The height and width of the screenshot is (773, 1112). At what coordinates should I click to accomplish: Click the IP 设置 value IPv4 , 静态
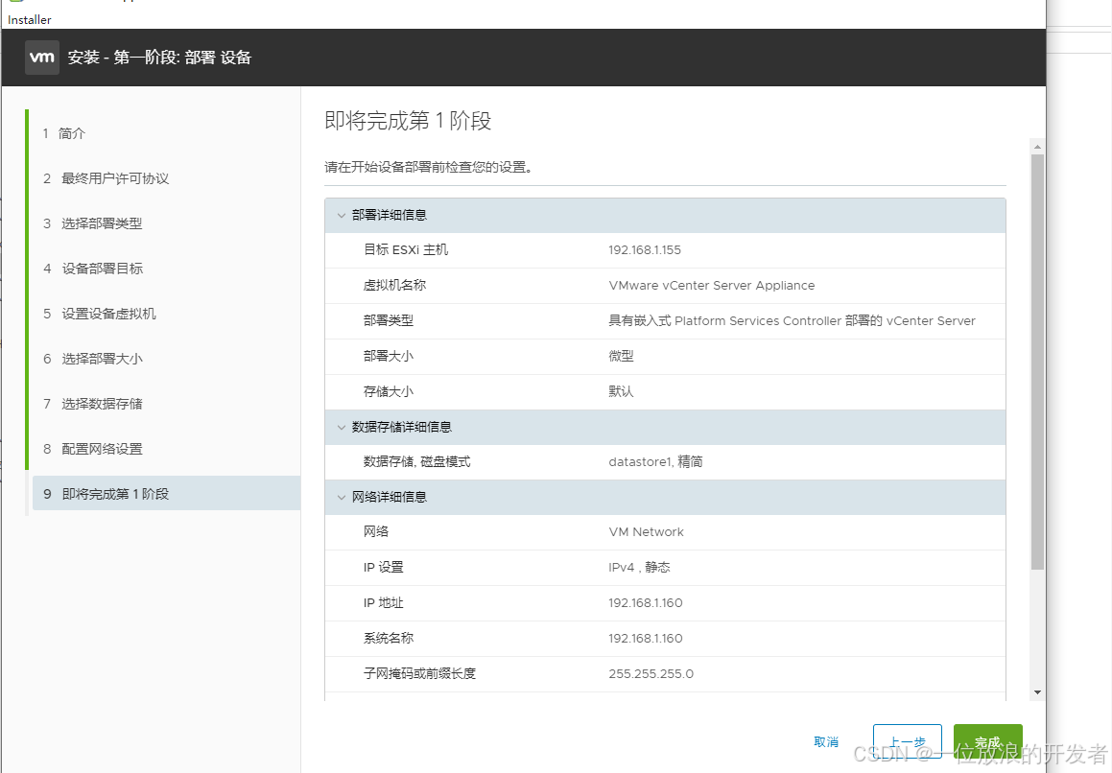639,568
